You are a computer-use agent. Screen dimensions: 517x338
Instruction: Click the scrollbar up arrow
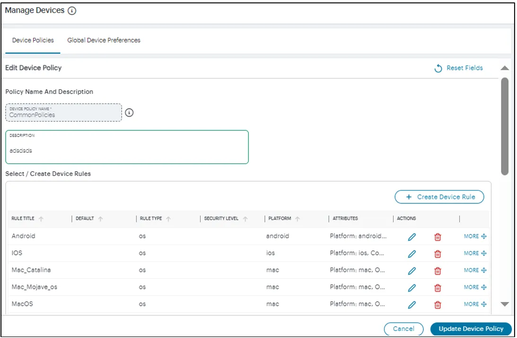(505, 68)
